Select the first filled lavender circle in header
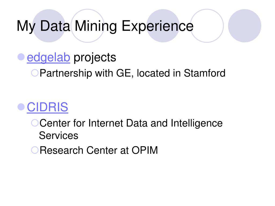 pyautogui.click(x=49, y=26)
